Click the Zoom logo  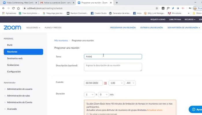(12, 28)
